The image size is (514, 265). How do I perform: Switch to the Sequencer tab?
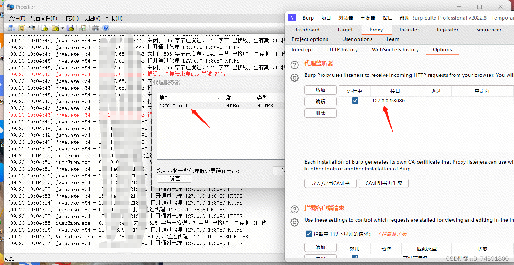point(489,30)
